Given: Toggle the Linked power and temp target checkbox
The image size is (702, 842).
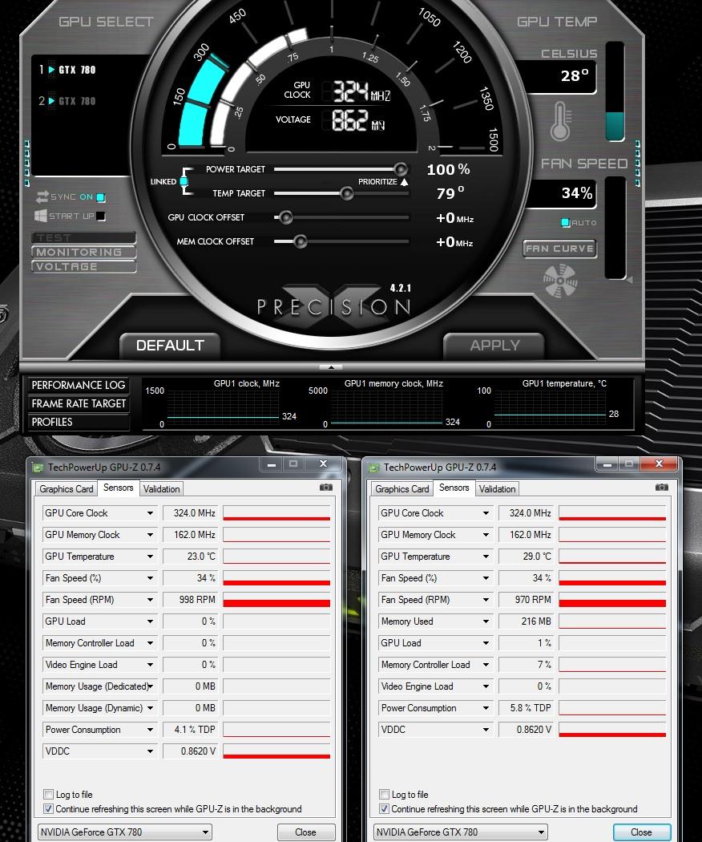Looking at the screenshot, I should [x=184, y=181].
